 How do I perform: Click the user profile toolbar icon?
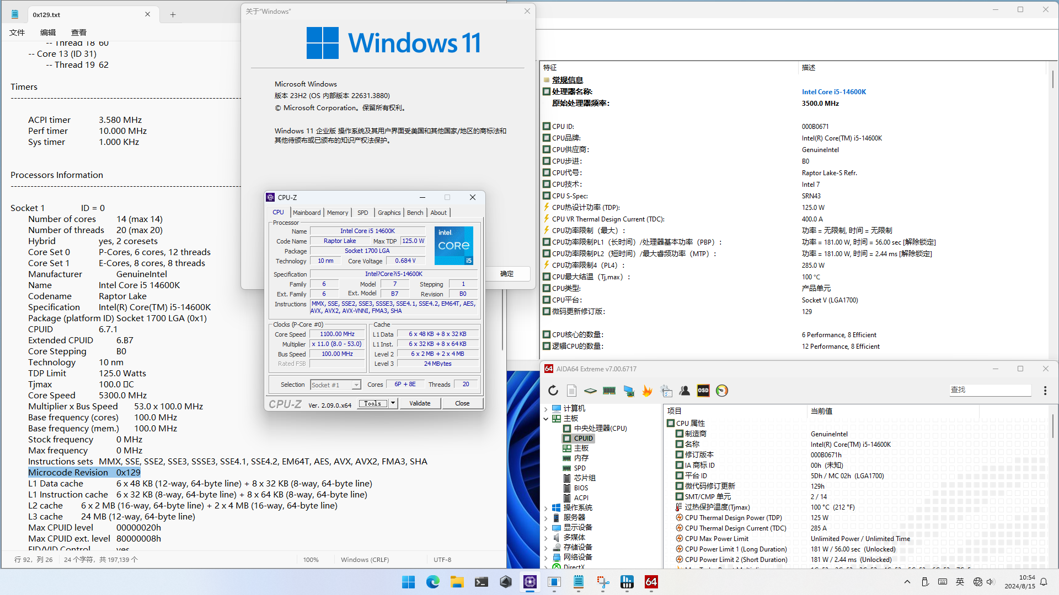[684, 390]
